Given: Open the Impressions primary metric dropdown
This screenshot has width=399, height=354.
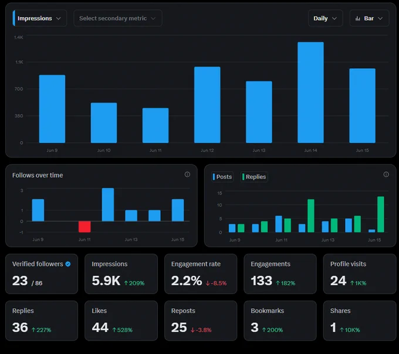Looking at the screenshot, I should [x=40, y=18].
